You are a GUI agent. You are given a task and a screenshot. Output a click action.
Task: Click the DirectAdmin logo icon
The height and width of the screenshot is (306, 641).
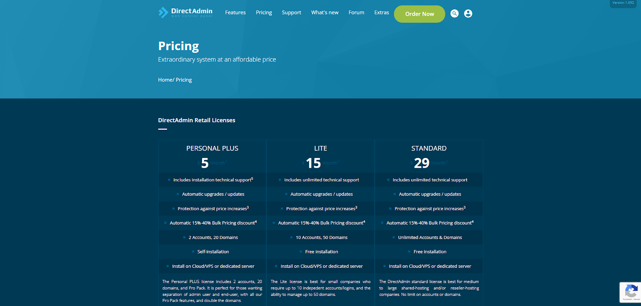click(x=163, y=13)
